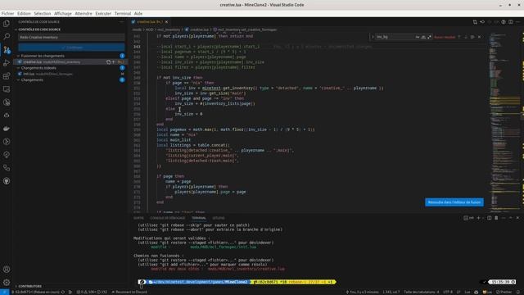
Task: Open the GitHub view in activity bar
Action: [x=7, y=181]
